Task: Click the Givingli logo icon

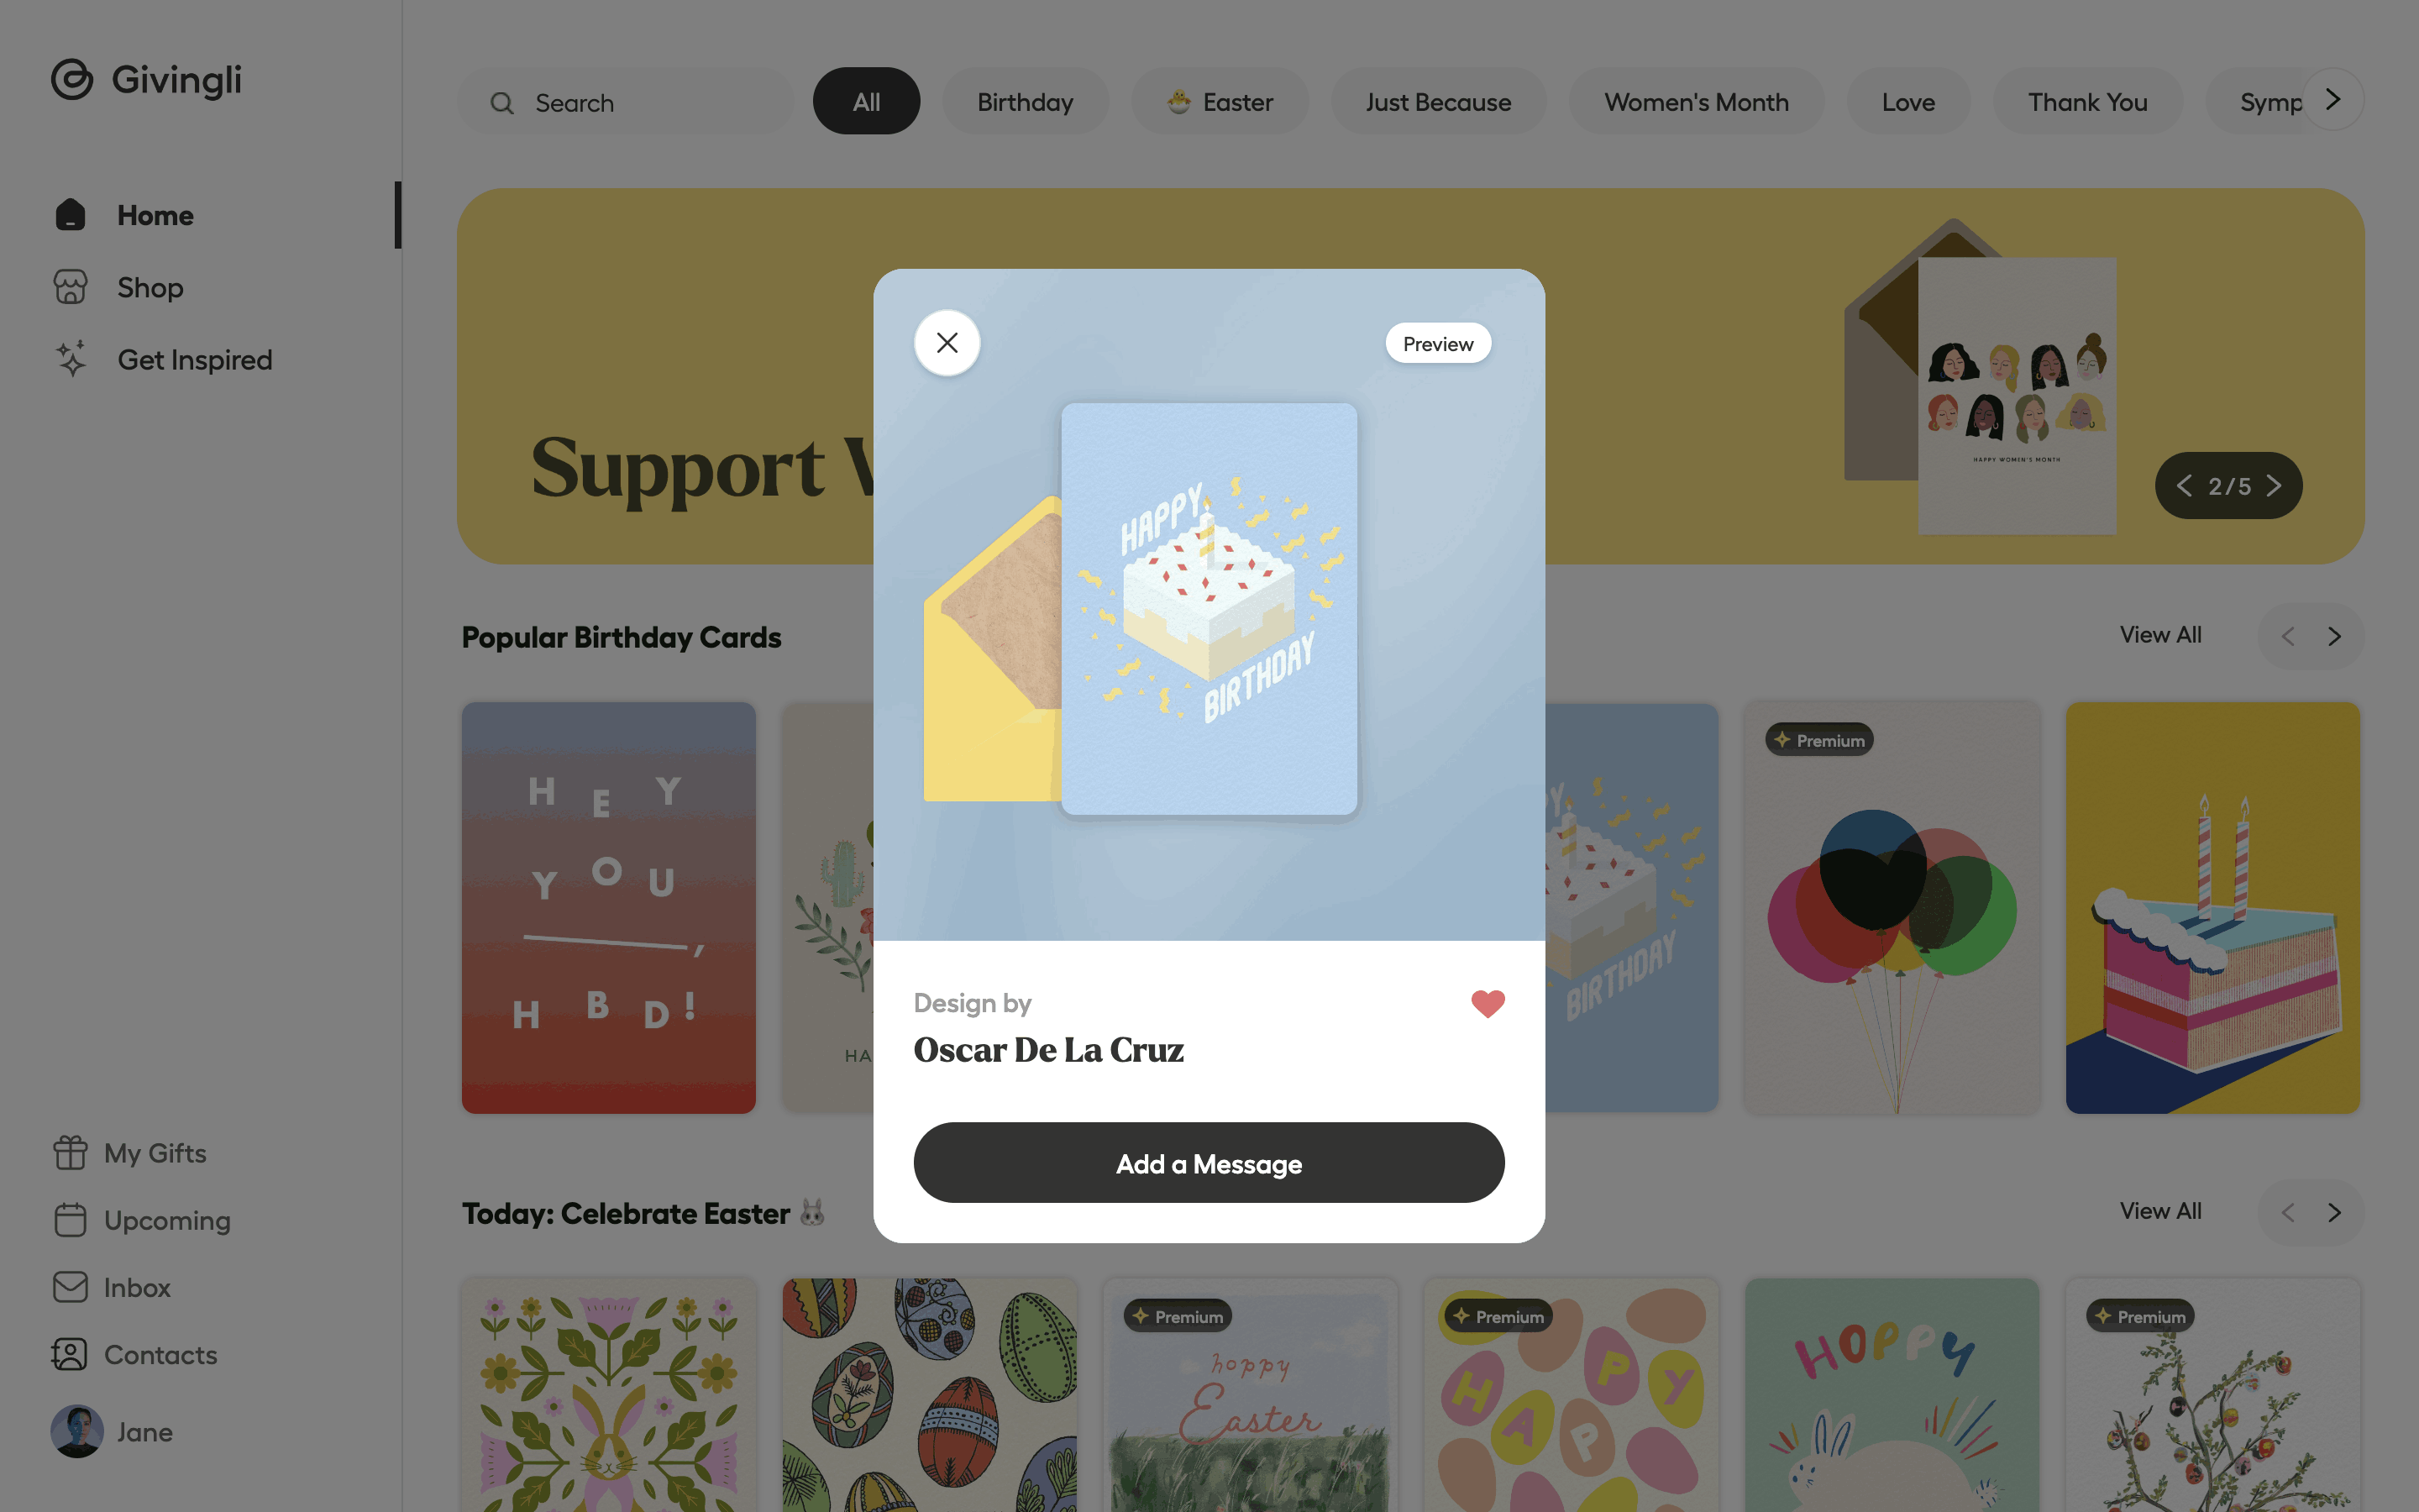Action: (x=72, y=79)
